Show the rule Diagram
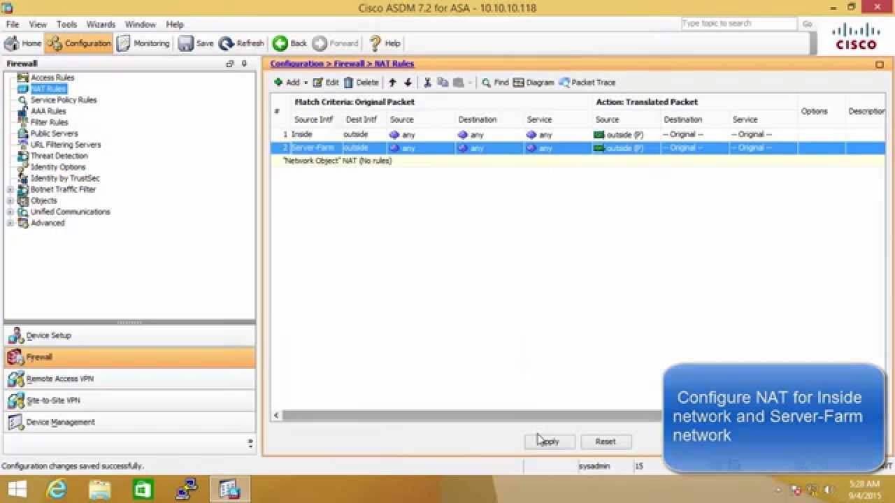 534,82
